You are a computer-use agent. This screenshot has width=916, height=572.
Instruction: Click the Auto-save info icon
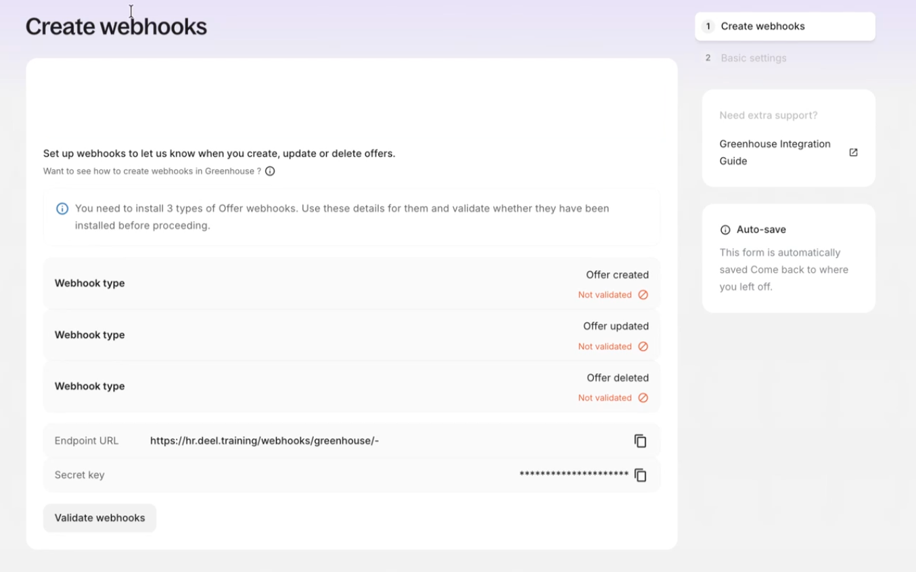pos(725,230)
